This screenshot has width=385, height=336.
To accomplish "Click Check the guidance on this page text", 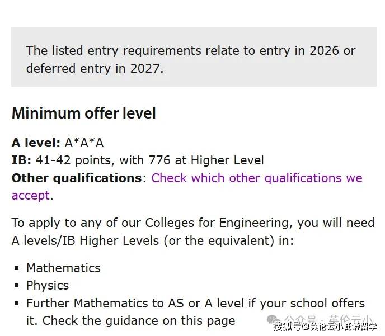I will click(139, 321).
